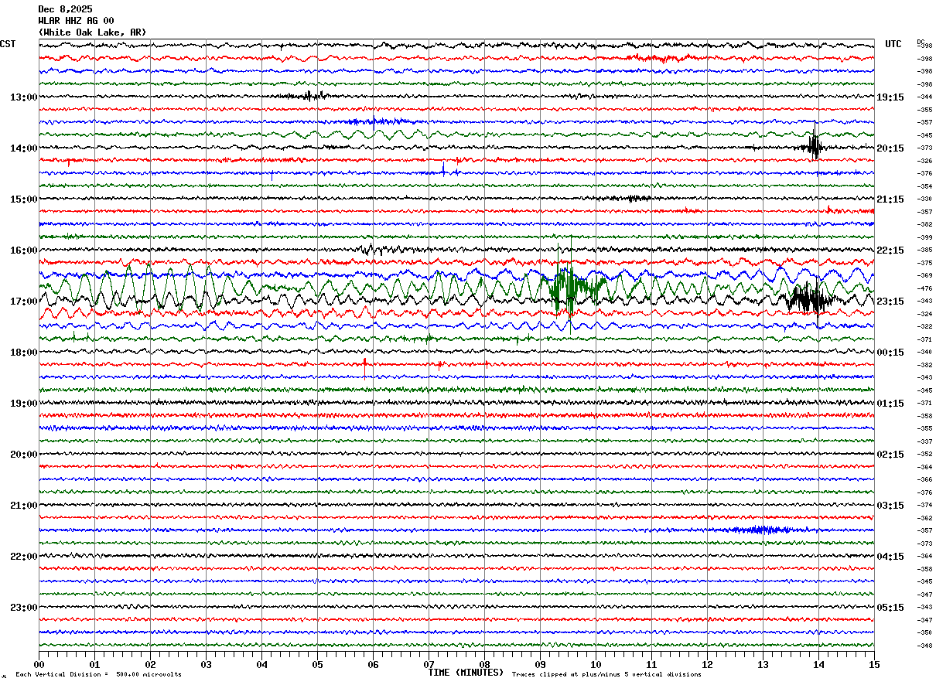Viewport: 936px width, 685px height.
Task: Select the 19:00 CST time label
Action: pyautogui.click(x=24, y=404)
